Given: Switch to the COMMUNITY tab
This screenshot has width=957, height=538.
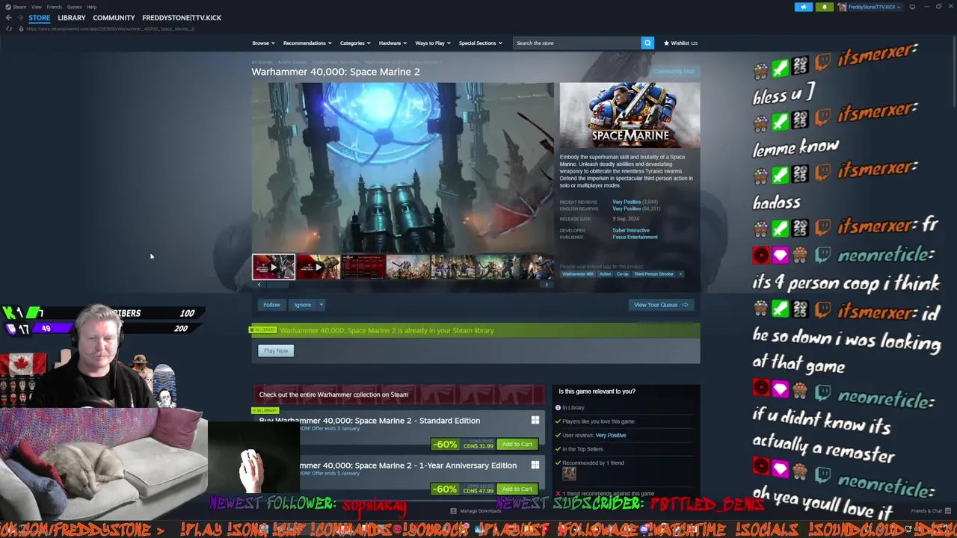Looking at the screenshot, I should (114, 18).
